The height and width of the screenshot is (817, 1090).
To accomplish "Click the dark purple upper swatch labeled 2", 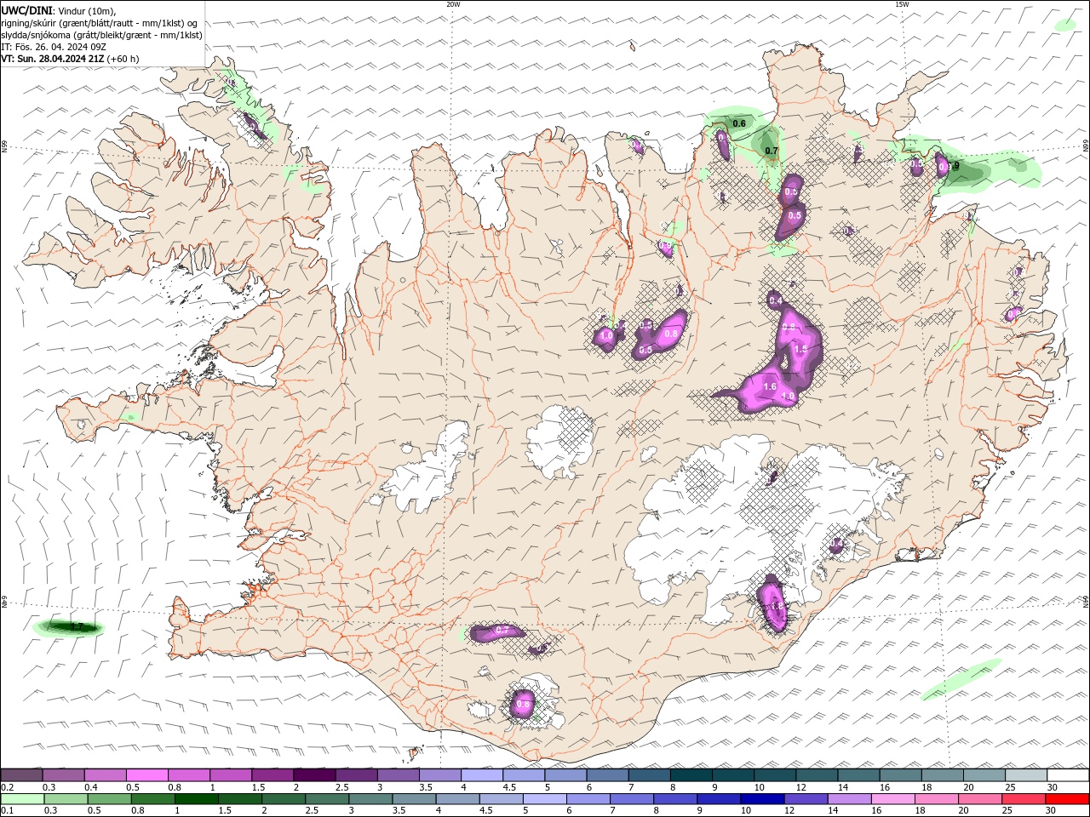I will coord(313,774).
